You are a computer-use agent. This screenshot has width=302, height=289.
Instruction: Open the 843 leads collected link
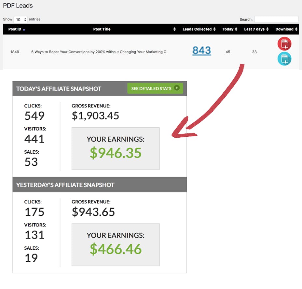(x=201, y=50)
